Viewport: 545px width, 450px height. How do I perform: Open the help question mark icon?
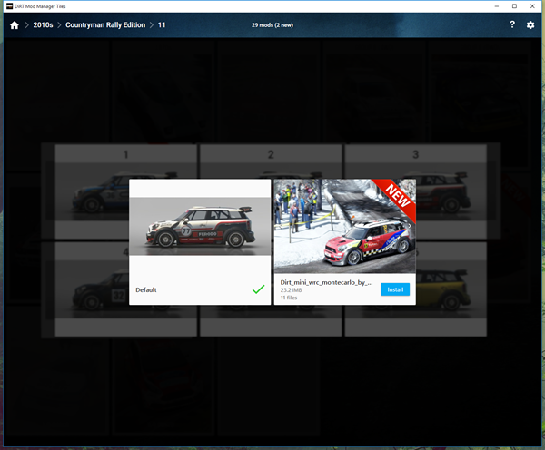tap(512, 24)
